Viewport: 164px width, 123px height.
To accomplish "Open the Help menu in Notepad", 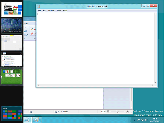I will coord(65,11).
